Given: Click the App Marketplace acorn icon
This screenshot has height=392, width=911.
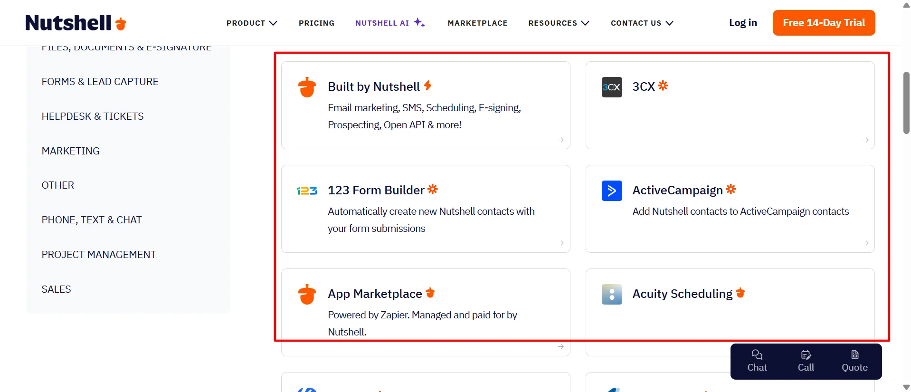Looking at the screenshot, I should (307, 294).
